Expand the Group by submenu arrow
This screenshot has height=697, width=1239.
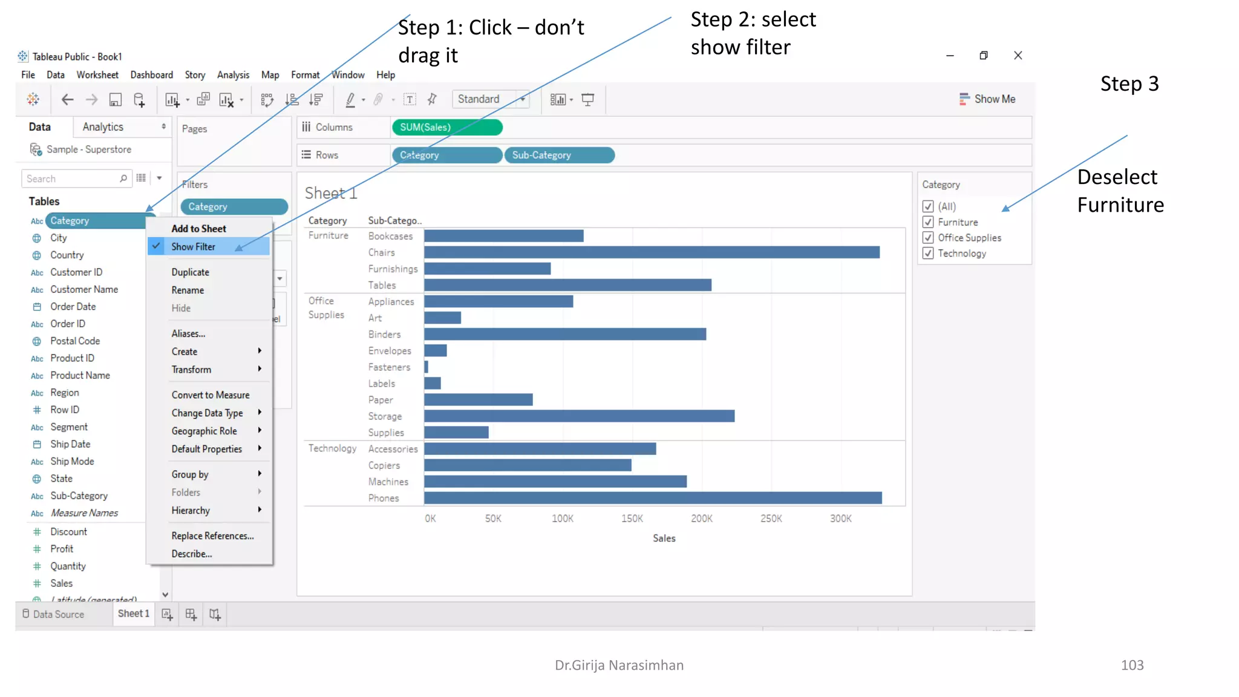[x=260, y=474]
